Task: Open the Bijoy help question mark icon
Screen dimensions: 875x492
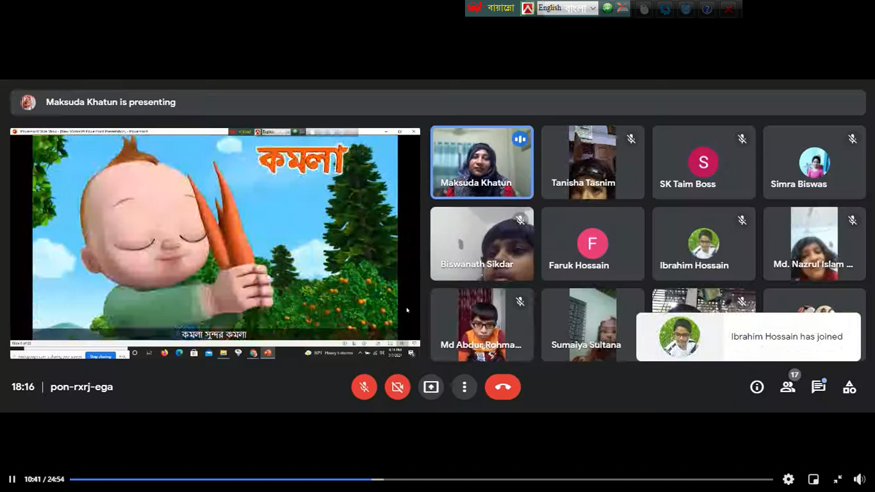Action: [707, 9]
